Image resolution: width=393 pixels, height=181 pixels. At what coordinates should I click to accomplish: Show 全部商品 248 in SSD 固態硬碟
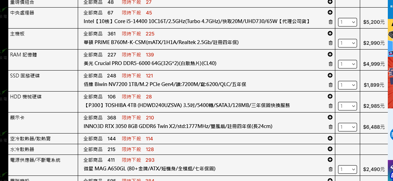[x=100, y=76]
